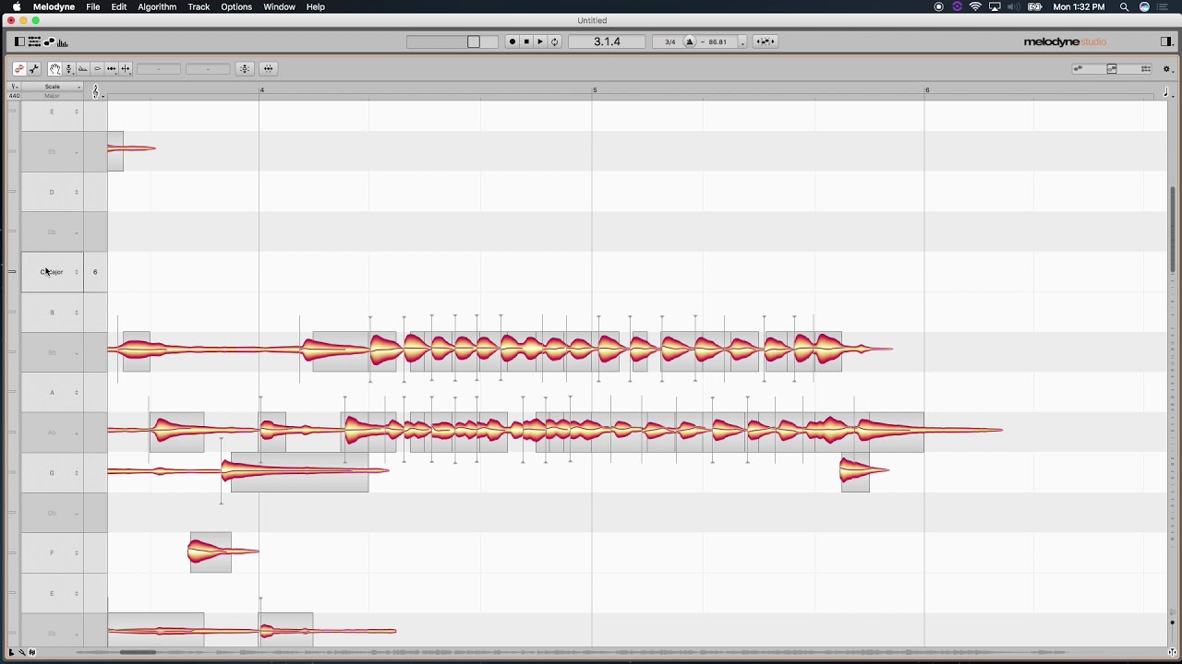Screen dimensions: 1182x664
Task: Click the tempo value 86.81
Action: click(718, 41)
